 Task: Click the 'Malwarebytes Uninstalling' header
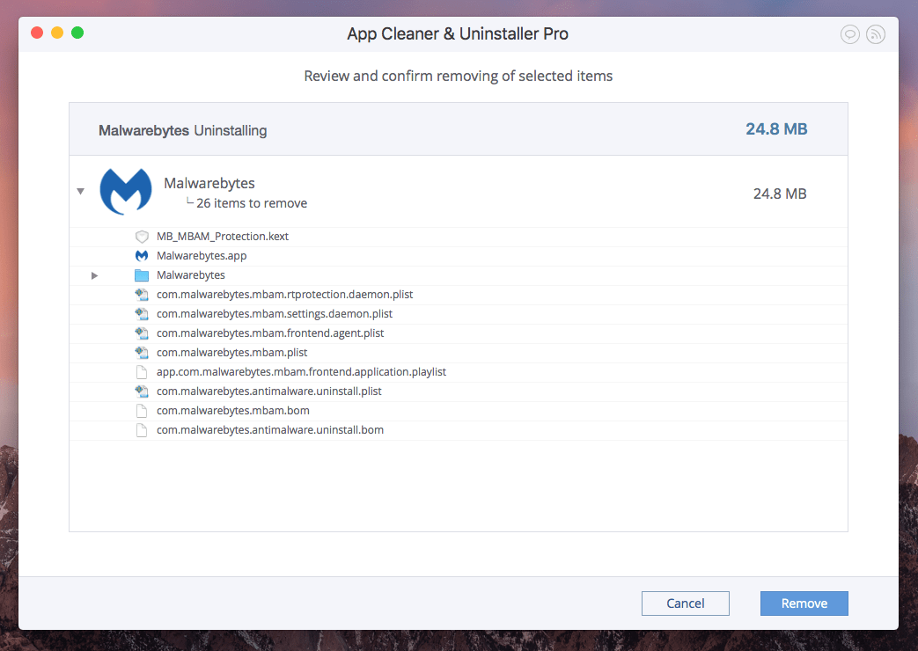[x=183, y=130]
